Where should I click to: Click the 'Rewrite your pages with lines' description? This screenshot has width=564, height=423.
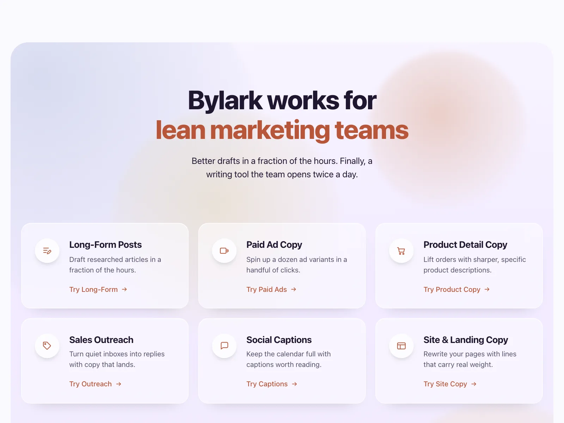pos(470,359)
